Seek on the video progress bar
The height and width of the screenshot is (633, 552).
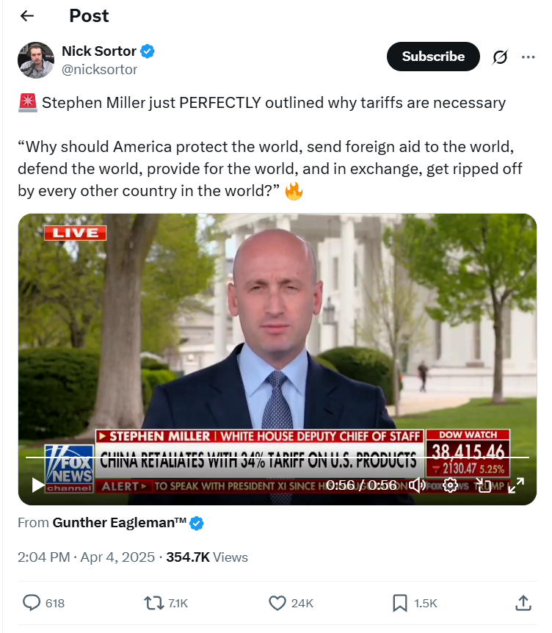[277, 457]
